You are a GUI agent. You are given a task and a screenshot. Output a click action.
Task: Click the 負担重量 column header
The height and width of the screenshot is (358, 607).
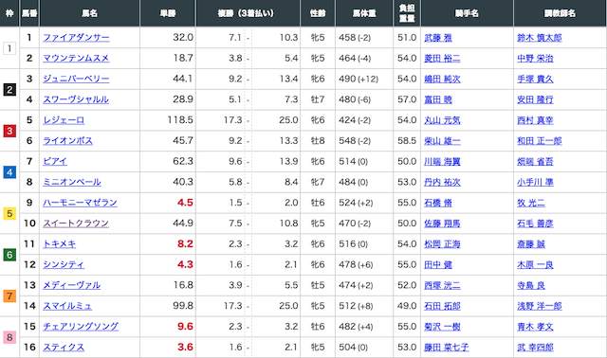(x=407, y=13)
